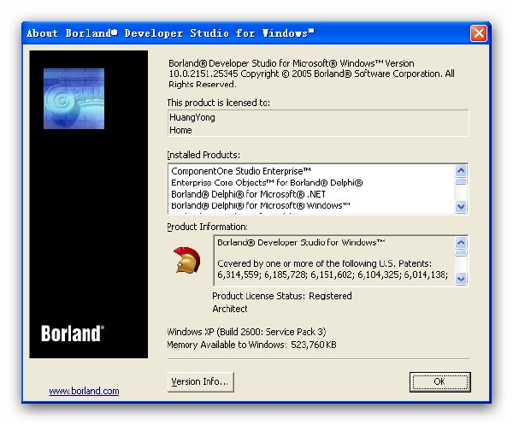Click the patent numbers line starting 6,314,559
Screen dimensions: 513x425
[x=333, y=274]
